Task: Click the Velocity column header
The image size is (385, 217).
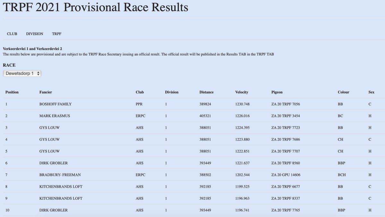Action: (x=242, y=92)
